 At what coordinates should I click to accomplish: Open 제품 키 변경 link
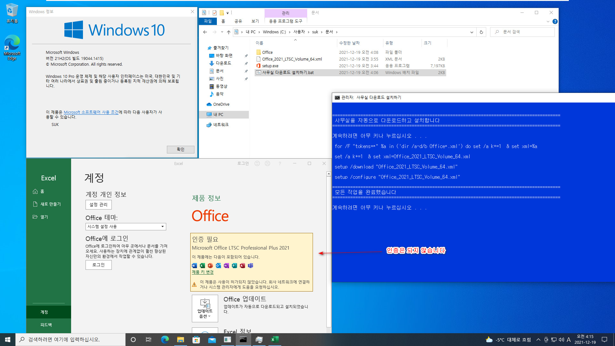[203, 272]
